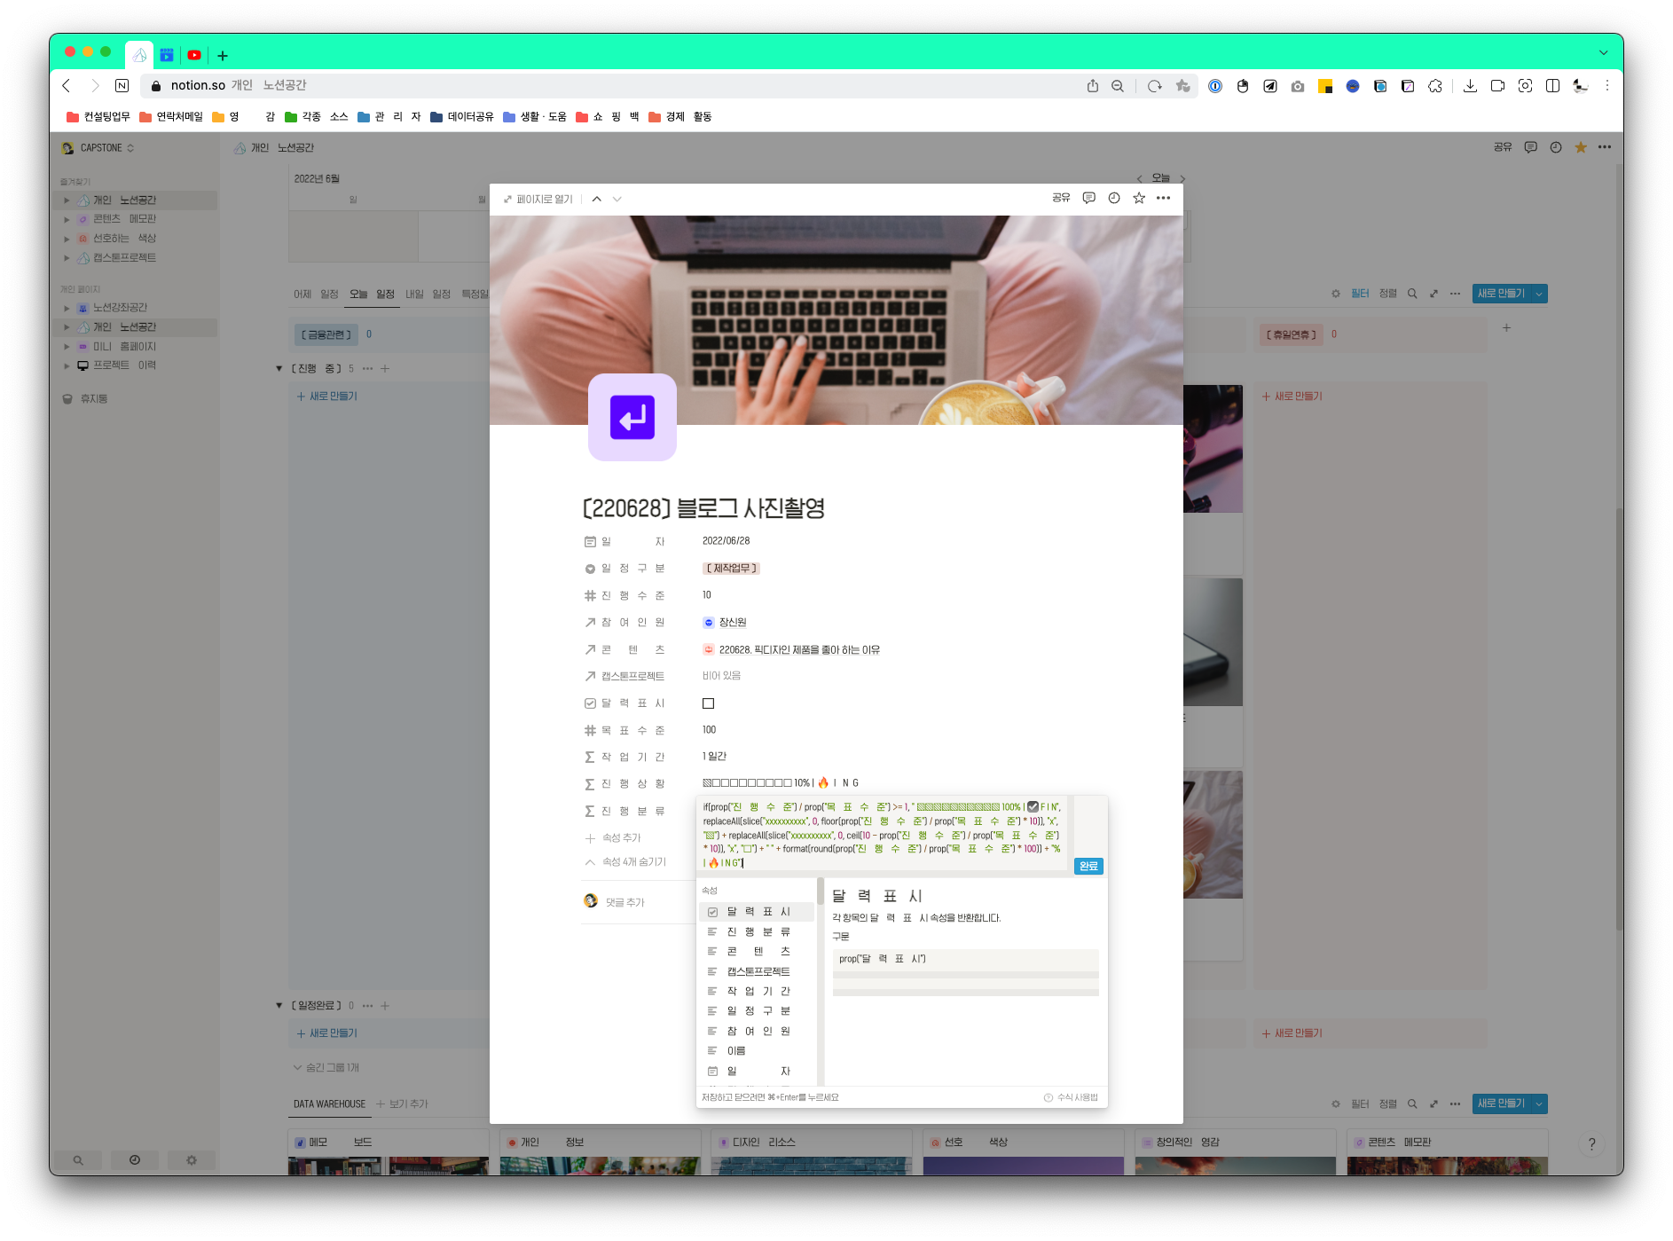Switch to '내일 일정' view tab

[x=428, y=294]
